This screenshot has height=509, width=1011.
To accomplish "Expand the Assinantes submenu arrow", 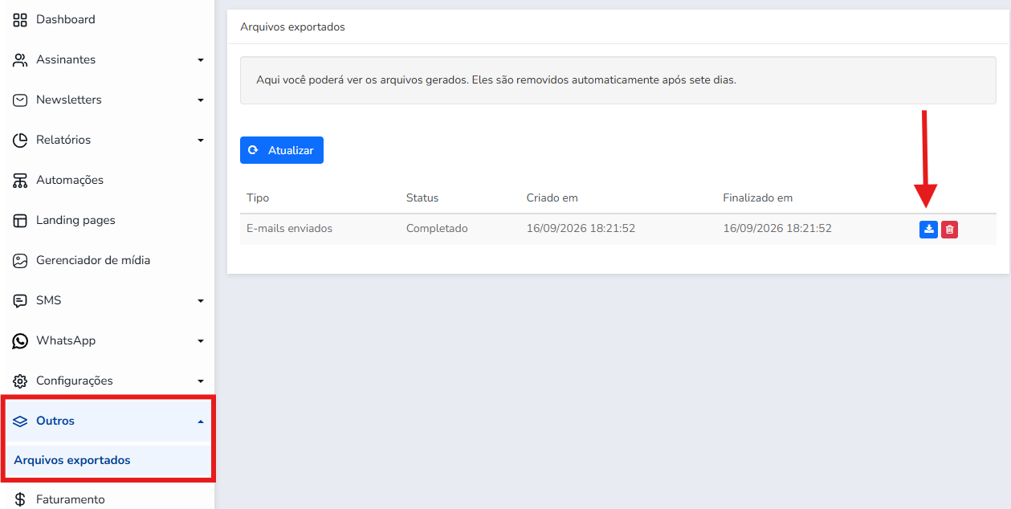I will (x=201, y=60).
